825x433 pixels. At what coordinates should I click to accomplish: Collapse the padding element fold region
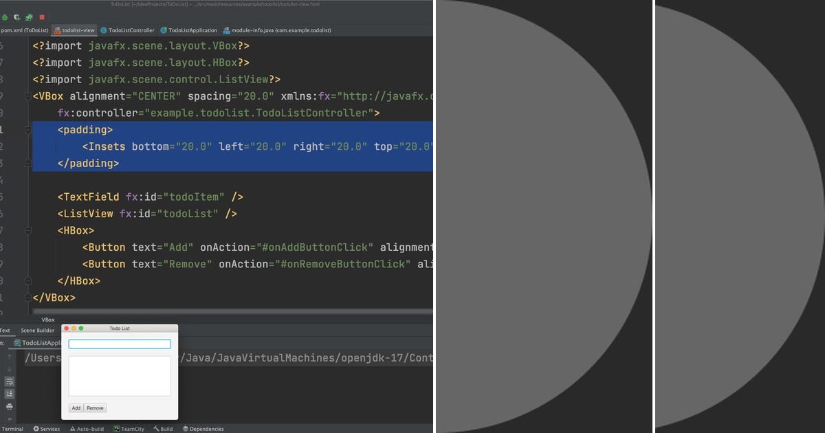(x=28, y=129)
